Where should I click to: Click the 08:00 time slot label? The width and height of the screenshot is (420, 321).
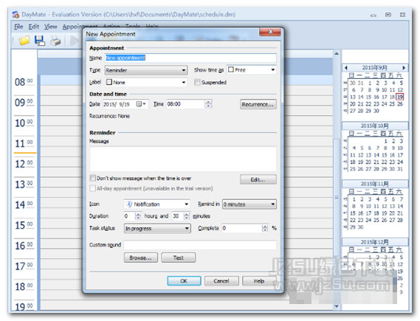click(x=24, y=82)
